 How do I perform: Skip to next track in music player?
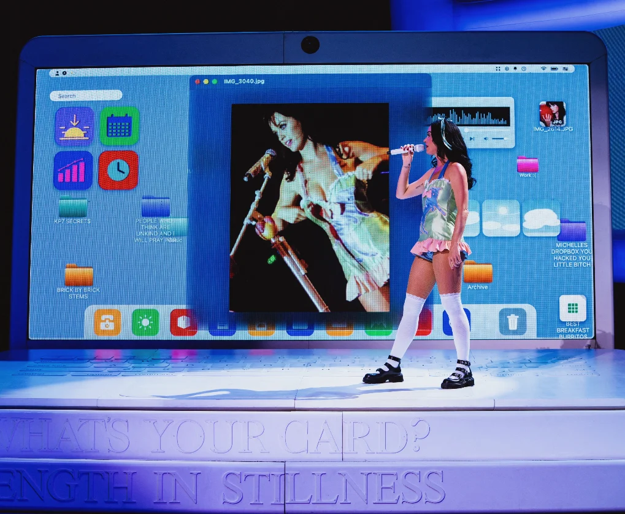472,139
